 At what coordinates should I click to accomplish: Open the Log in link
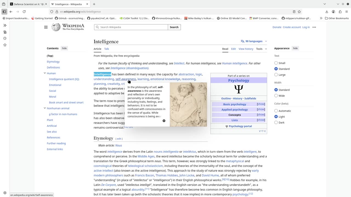point(306,27)
